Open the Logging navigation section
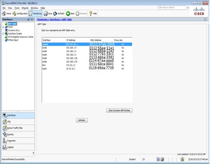The image size is (210, 164). coord(18,147)
